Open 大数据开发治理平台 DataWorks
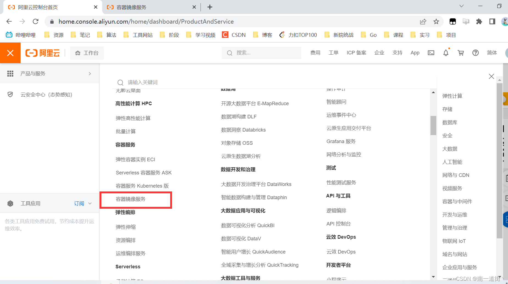Screen dimensions: 508x284 256,184
